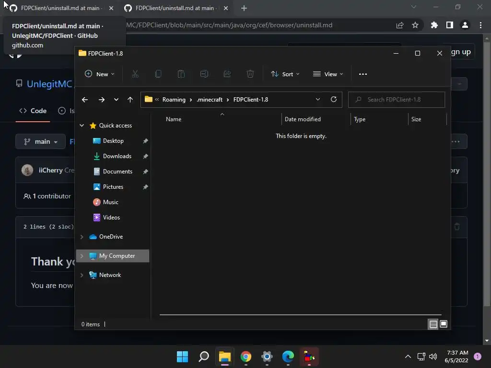Screen dimensions: 491x368
Task: Share this page from Chrome address bar
Action: click(x=400, y=25)
